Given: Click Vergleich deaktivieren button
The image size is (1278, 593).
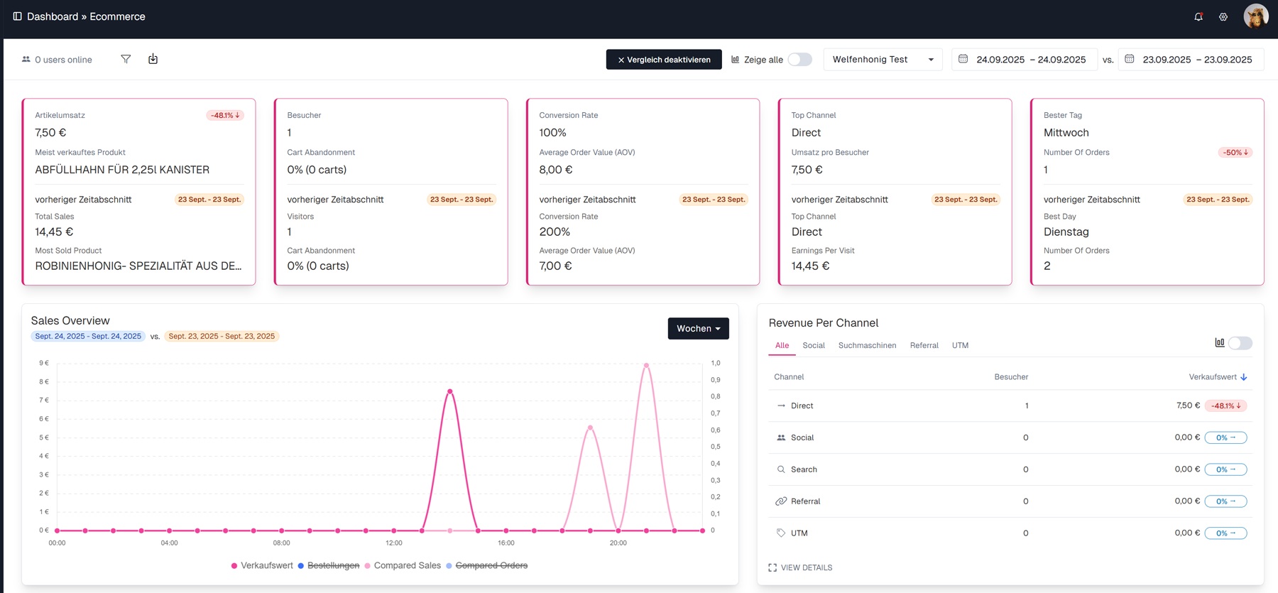Looking at the screenshot, I should pyautogui.click(x=664, y=60).
